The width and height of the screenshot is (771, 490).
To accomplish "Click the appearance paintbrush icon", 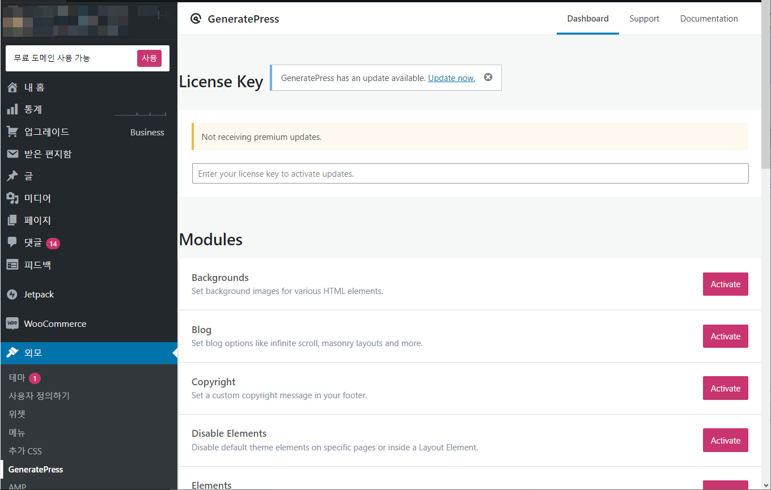I will pos(12,353).
